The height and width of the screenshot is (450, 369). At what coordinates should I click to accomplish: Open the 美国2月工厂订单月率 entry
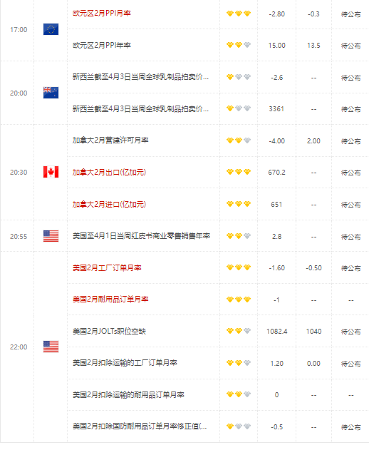[107, 267]
